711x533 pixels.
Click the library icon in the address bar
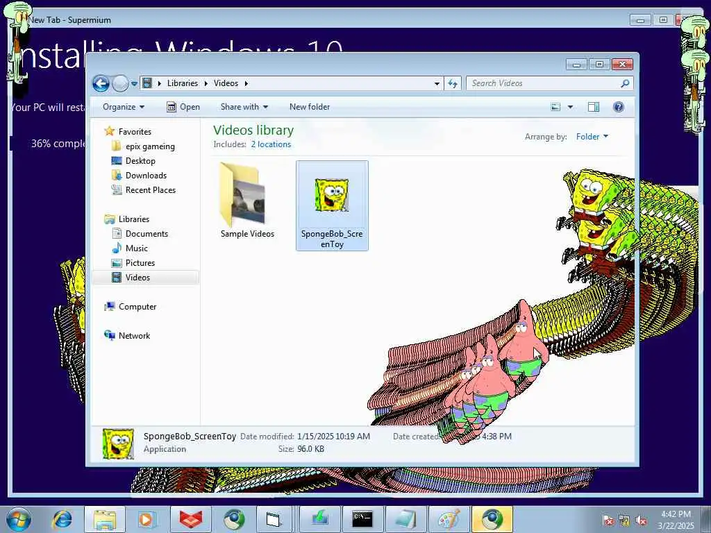pyautogui.click(x=147, y=83)
